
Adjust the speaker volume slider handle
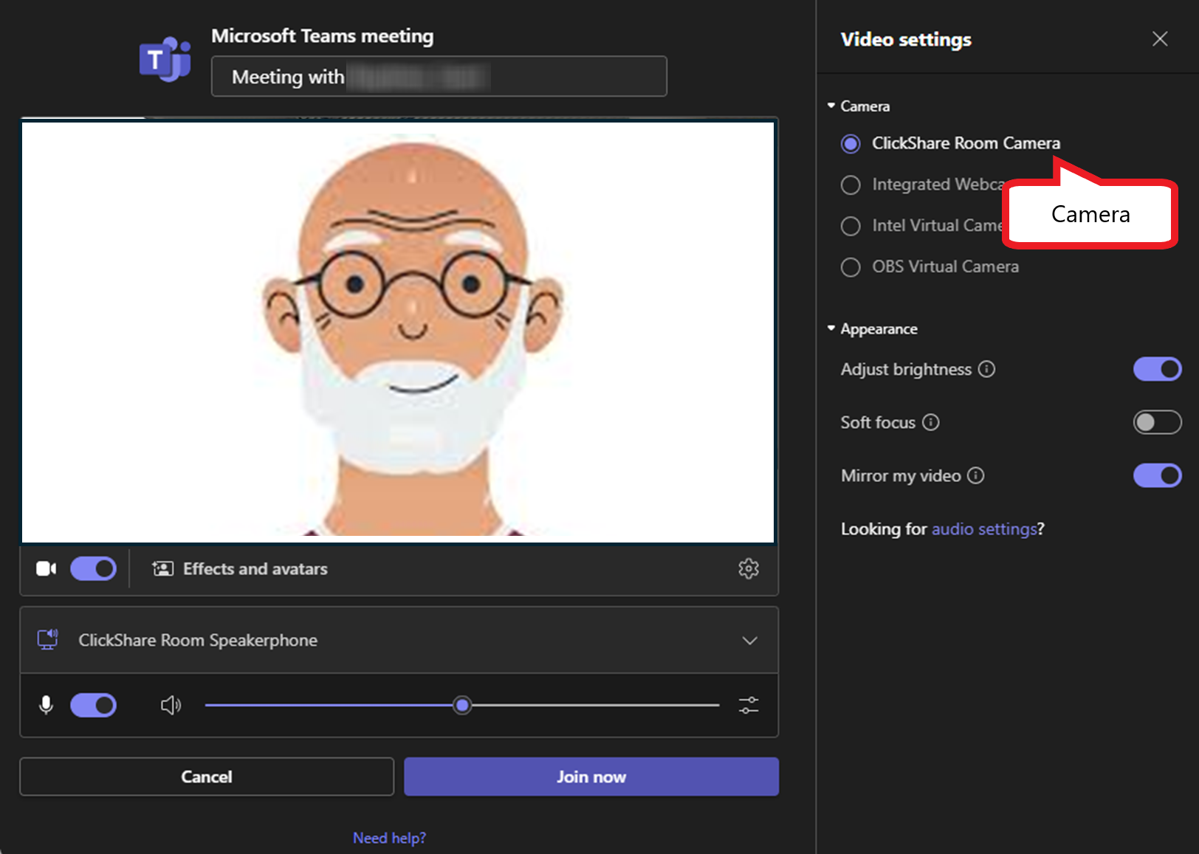(x=462, y=705)
